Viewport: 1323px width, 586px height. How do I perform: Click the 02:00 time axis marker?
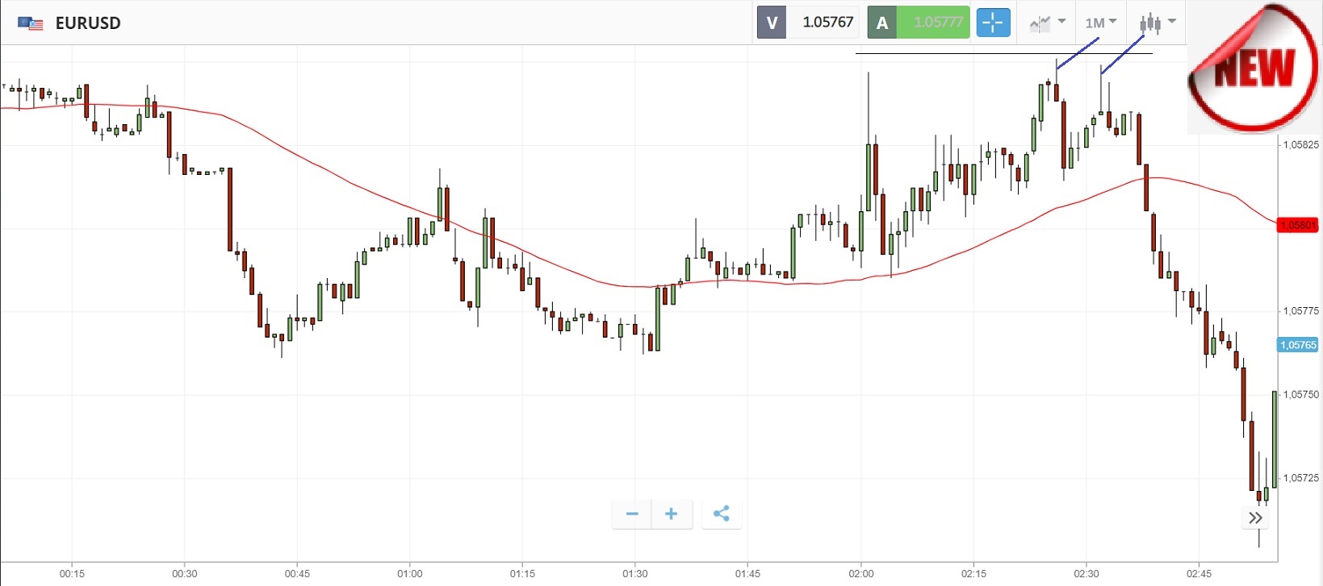click(860, 573)
